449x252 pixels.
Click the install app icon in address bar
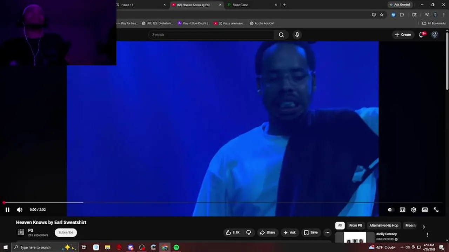(x=374, y=15)
